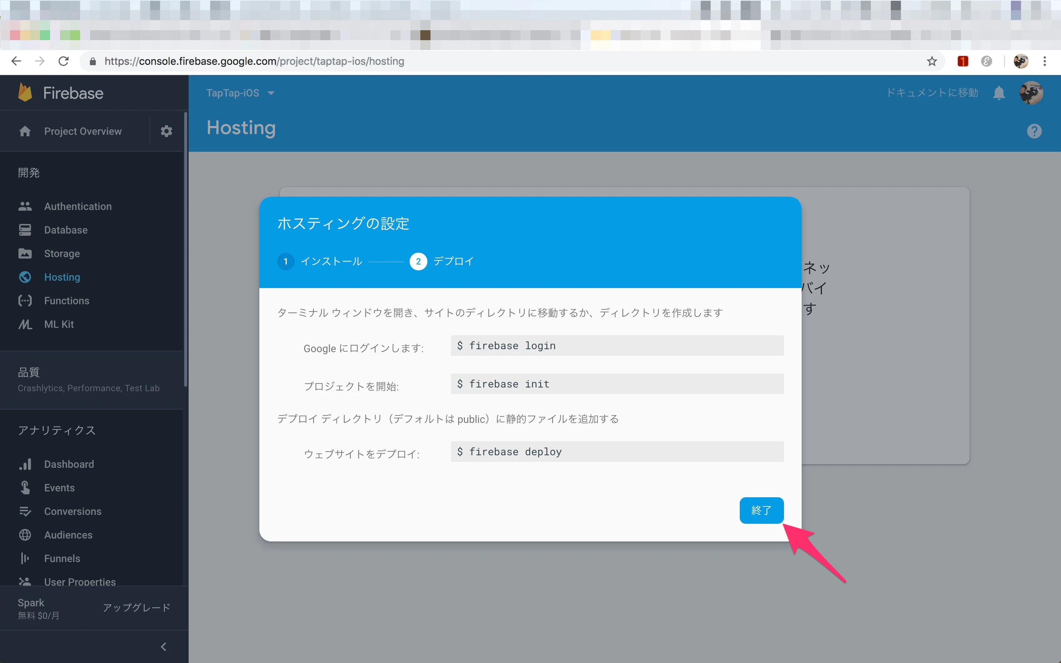Open Chrome three-dot menu

pos(1045,61)
